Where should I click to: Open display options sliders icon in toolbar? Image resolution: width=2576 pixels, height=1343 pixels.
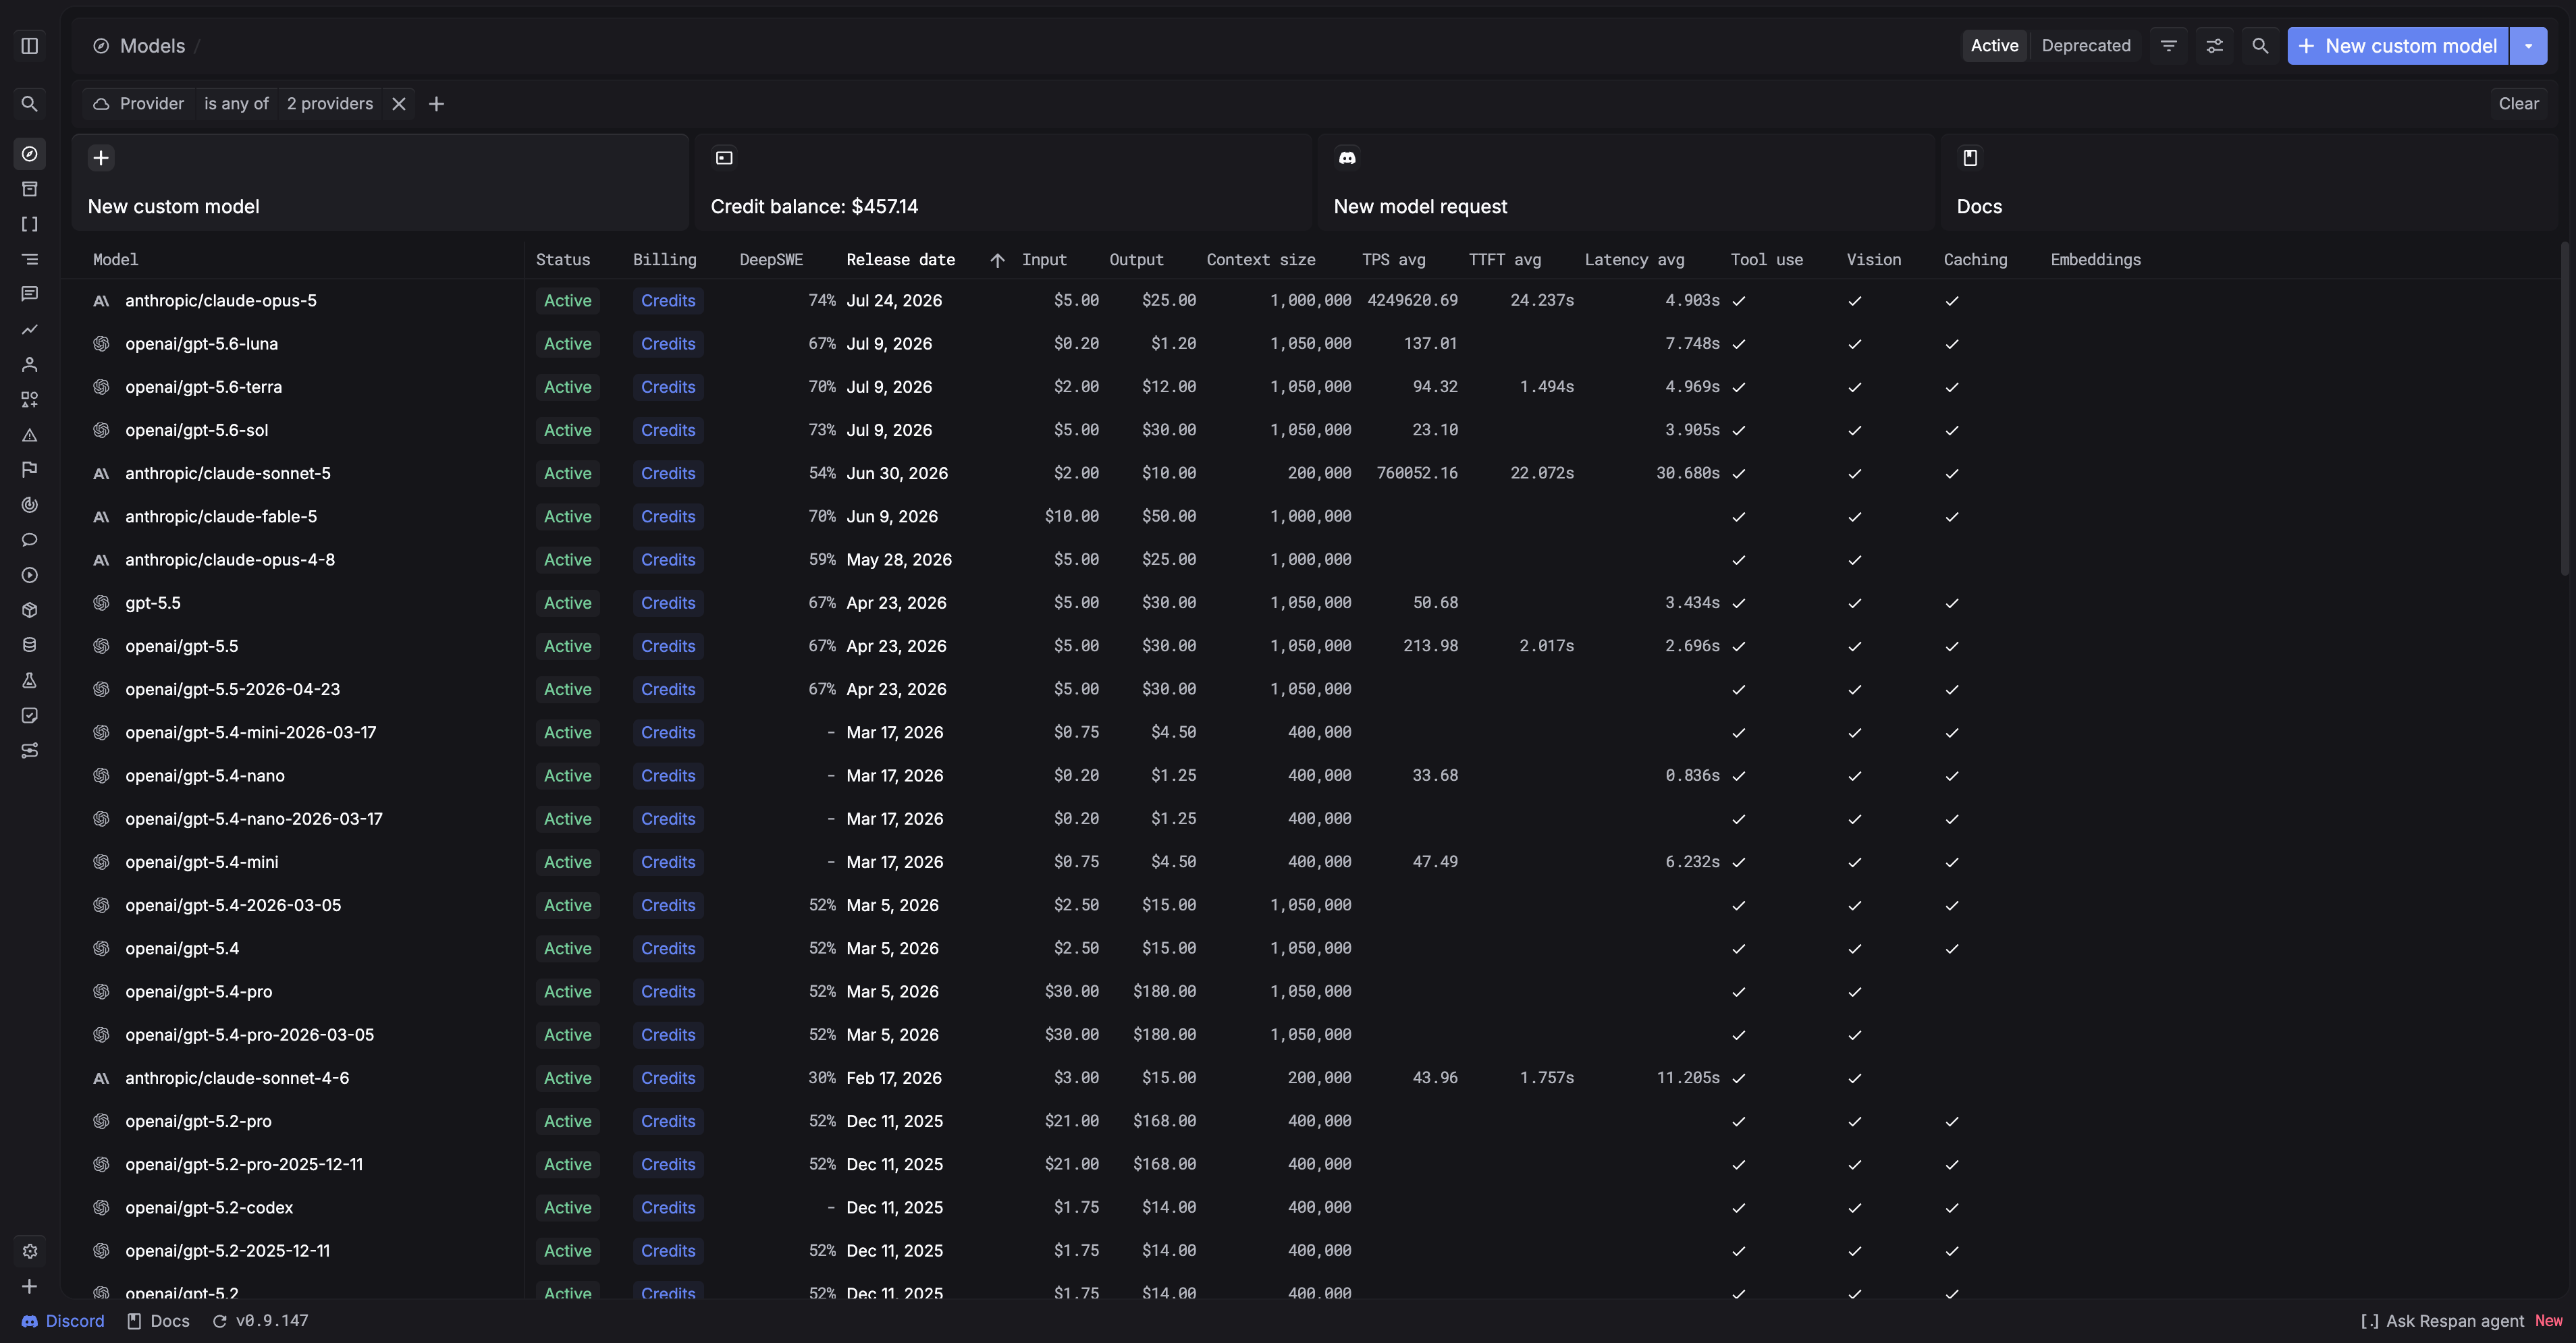click(2215, 46)
